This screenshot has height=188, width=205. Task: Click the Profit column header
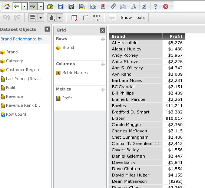point(174,36)
